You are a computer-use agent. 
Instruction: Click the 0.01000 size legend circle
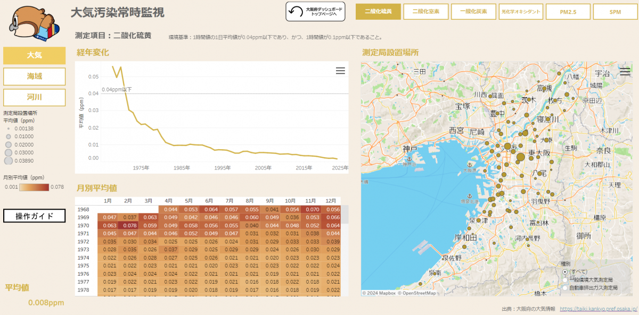9,137
